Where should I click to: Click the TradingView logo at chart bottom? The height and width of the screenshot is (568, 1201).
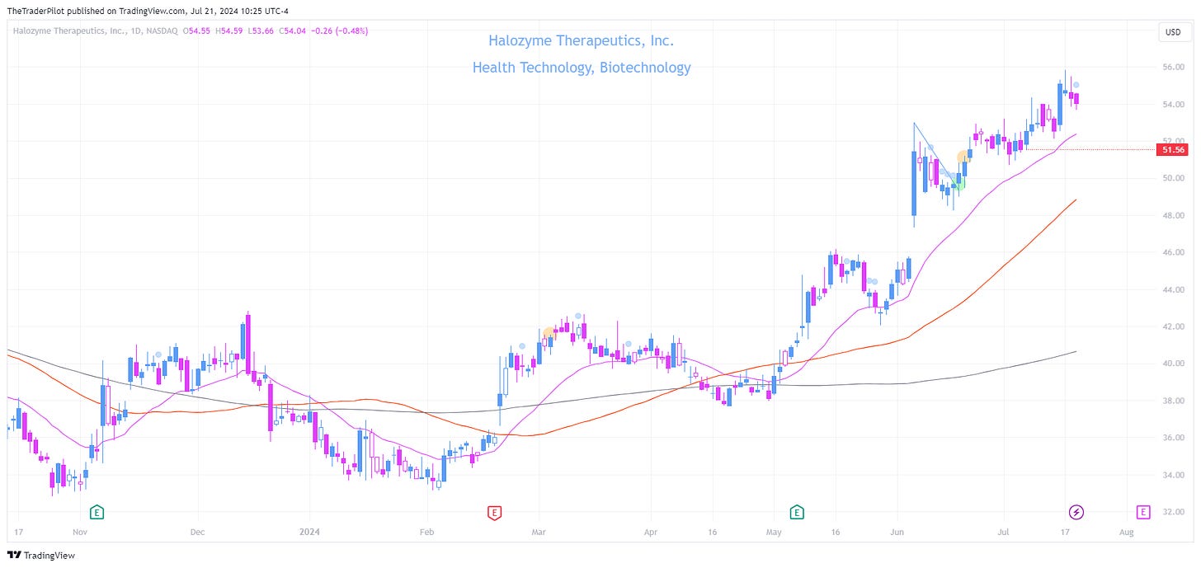(41, 555)
